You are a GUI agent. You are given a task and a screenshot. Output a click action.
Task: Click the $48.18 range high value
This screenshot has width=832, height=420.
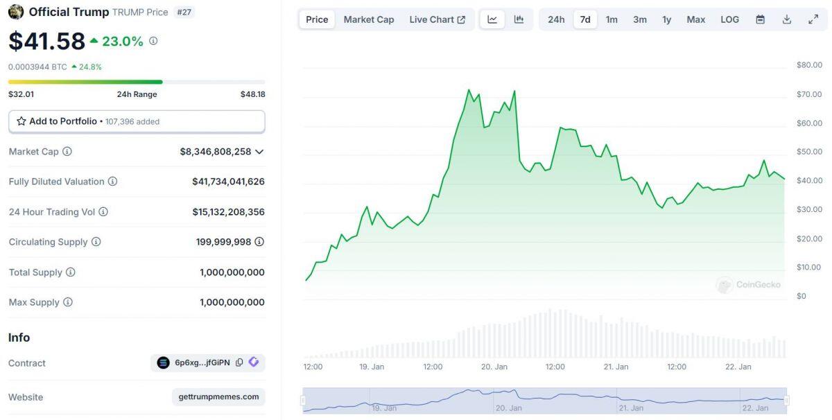click(252, 94)
